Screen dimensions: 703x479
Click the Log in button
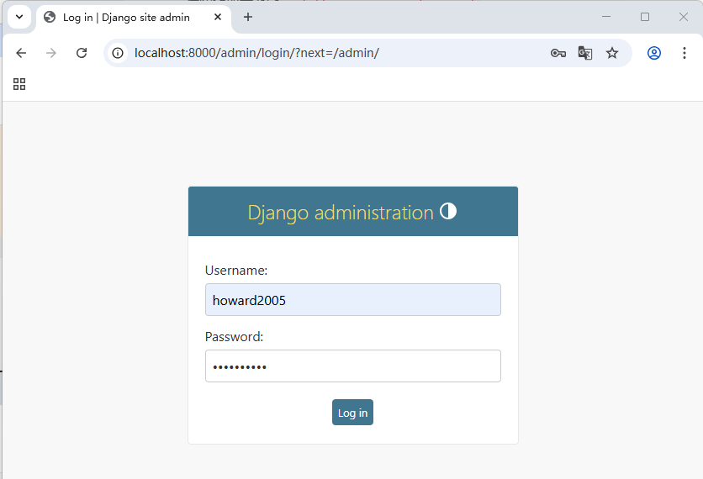pyautogui.click(x=352, y=413)
